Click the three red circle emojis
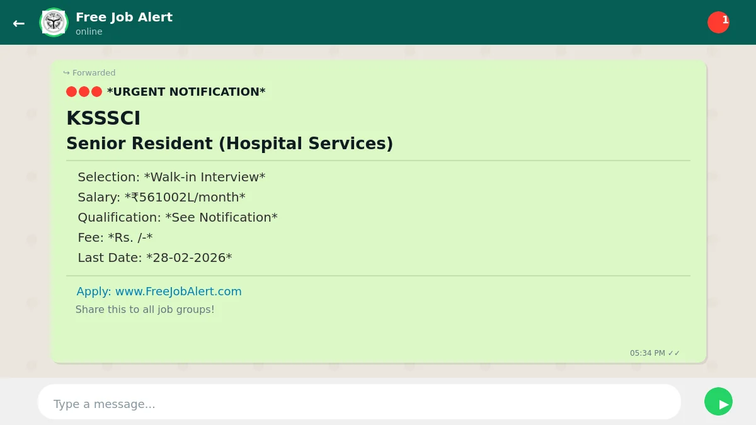 point(84,92)
